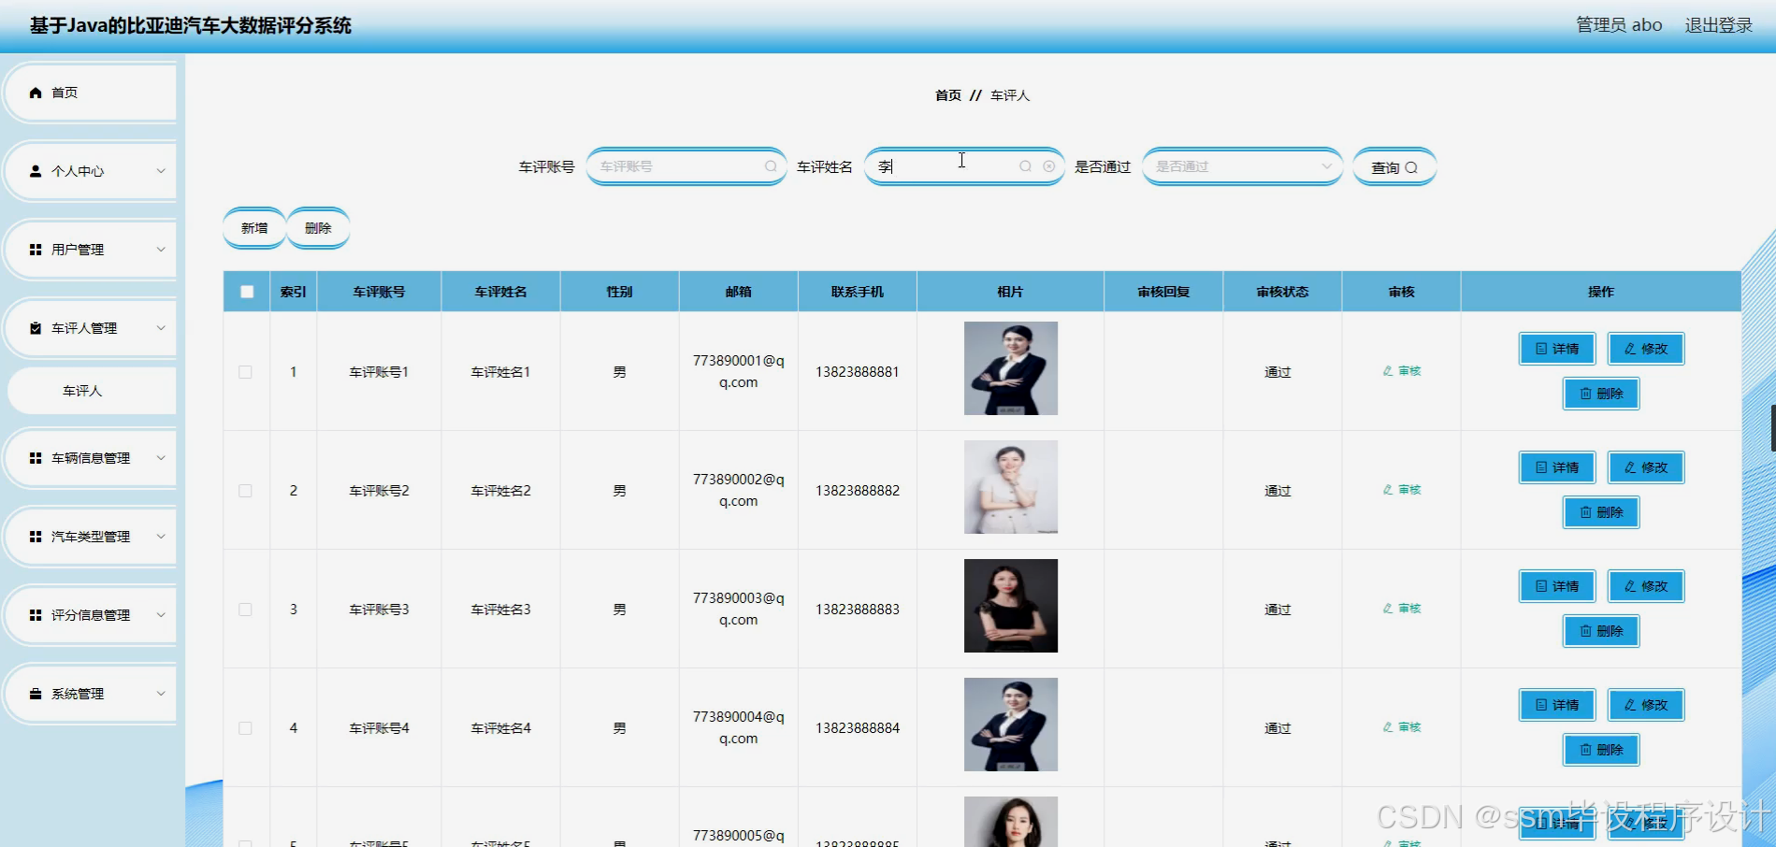1776x847 pixels.
Task: Click the 审核状态 column header
Action: click(1282, 292)
